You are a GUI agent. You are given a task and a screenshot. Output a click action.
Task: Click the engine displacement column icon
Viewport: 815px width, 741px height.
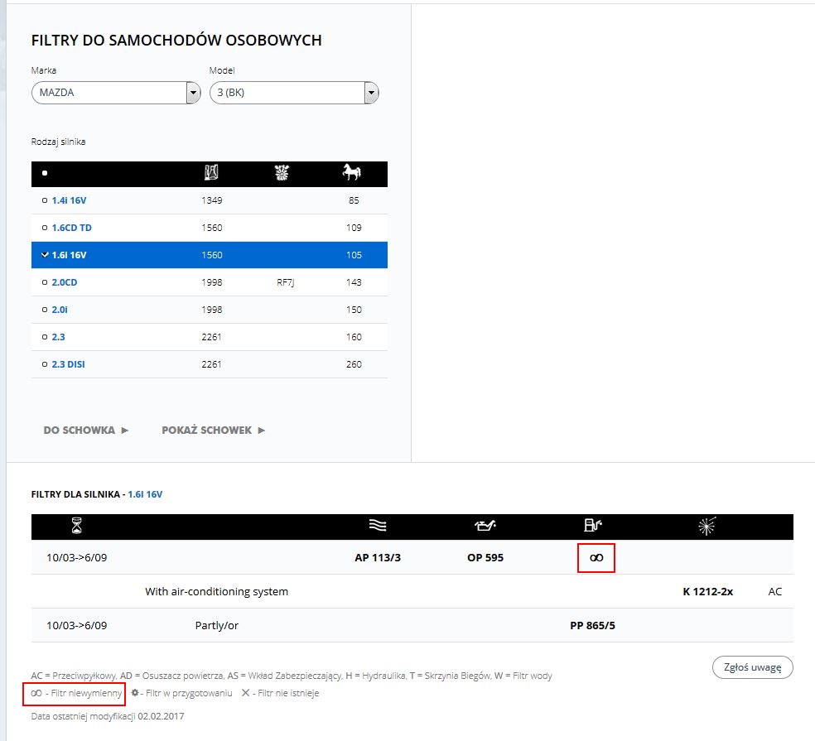[211, 173]
